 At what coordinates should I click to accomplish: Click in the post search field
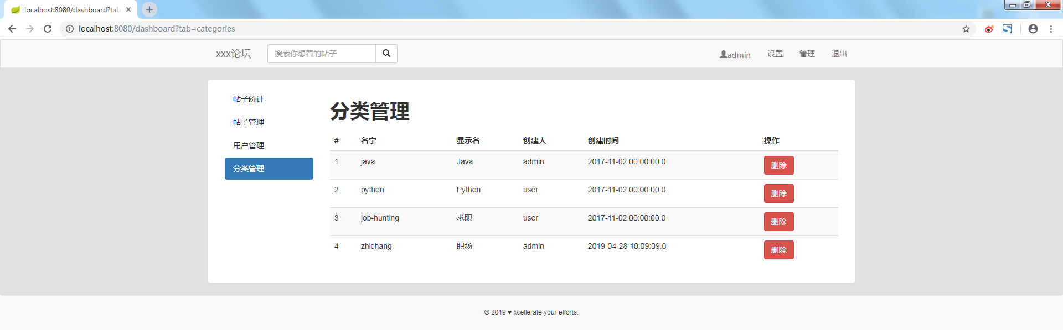pos(322,54)
